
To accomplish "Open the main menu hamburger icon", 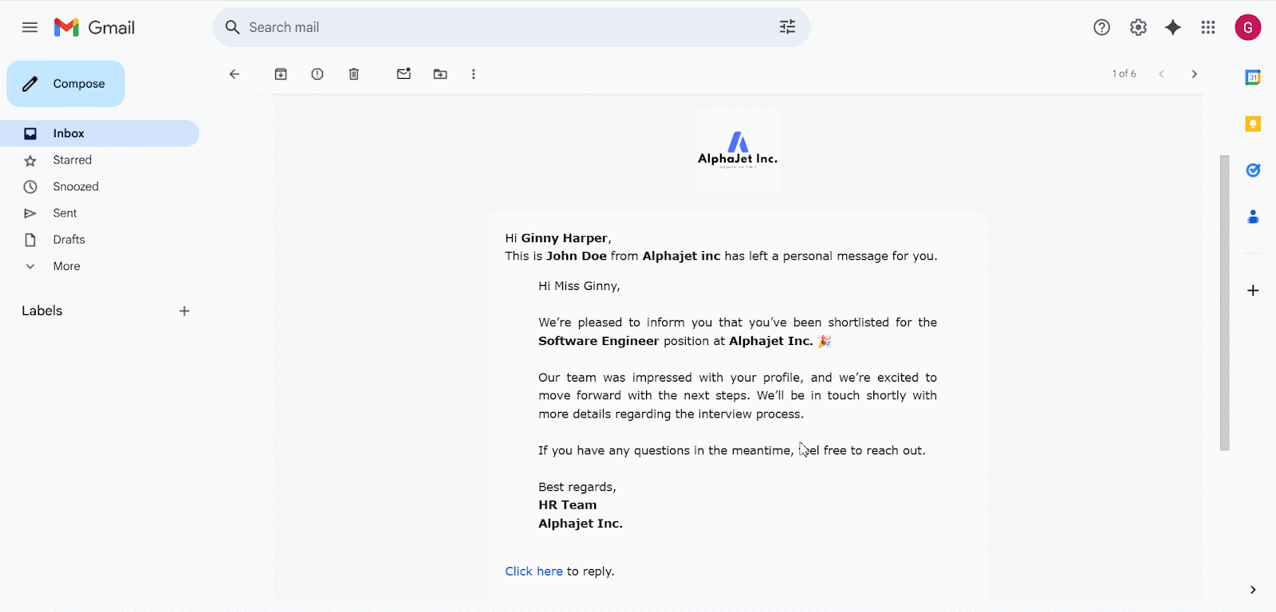I will 30,27.
